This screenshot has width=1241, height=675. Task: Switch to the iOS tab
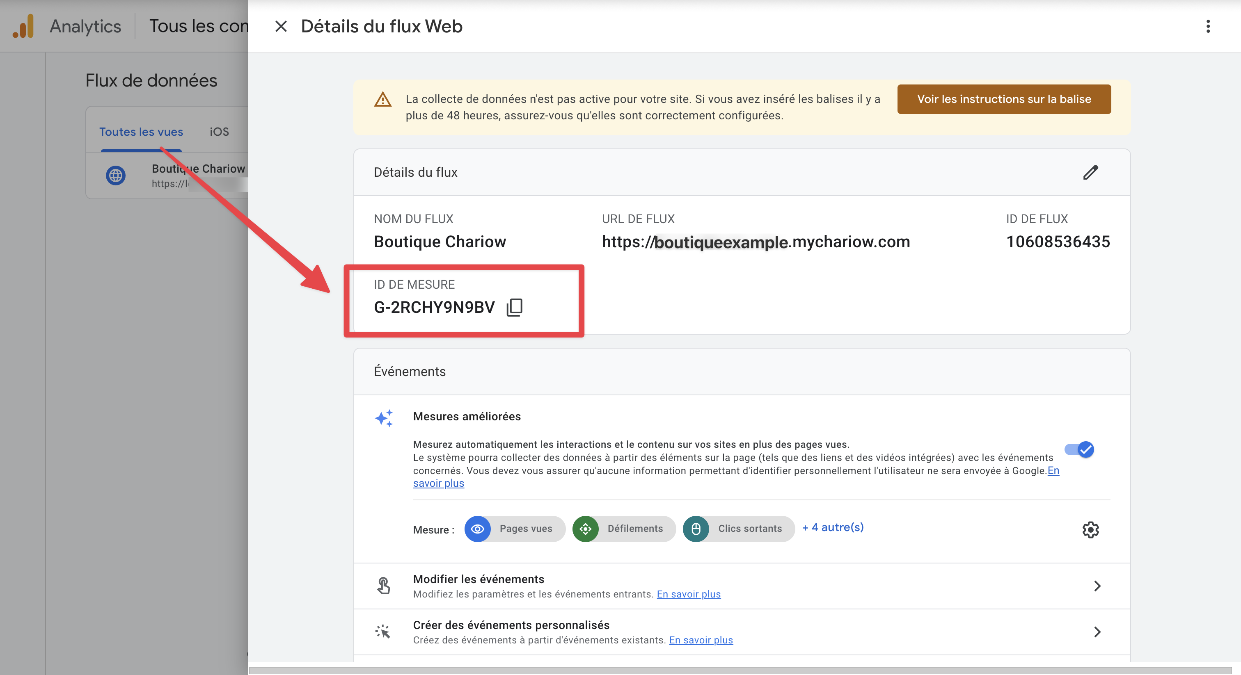pos(219,132)
